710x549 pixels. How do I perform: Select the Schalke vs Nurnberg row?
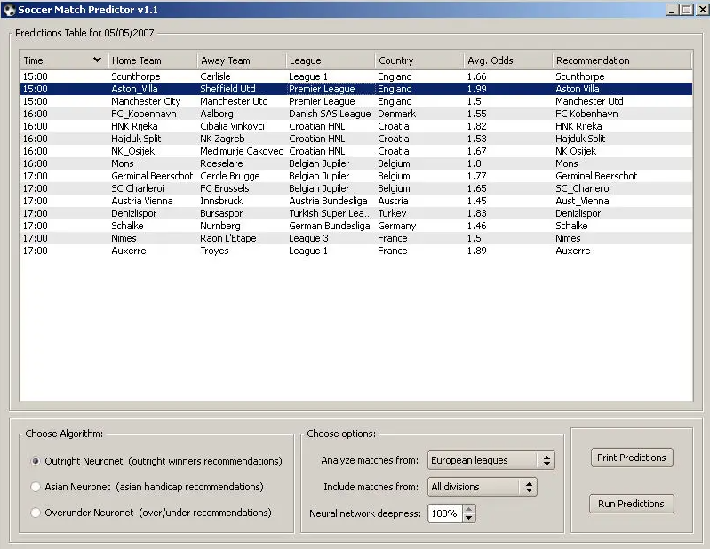tap(355, 226)
